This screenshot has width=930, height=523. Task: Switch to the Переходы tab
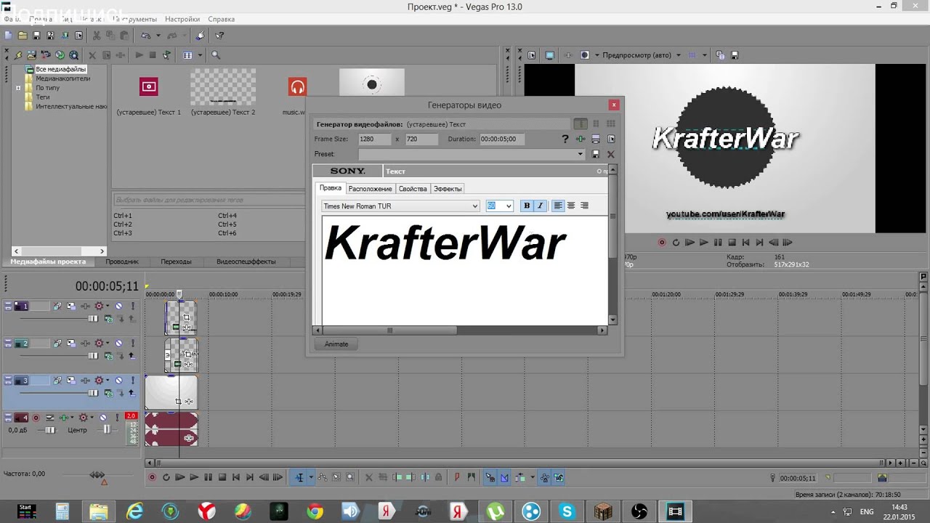(176, 261)
